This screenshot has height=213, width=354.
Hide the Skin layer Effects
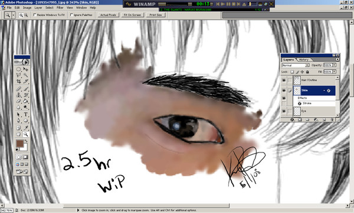[284, 98]
